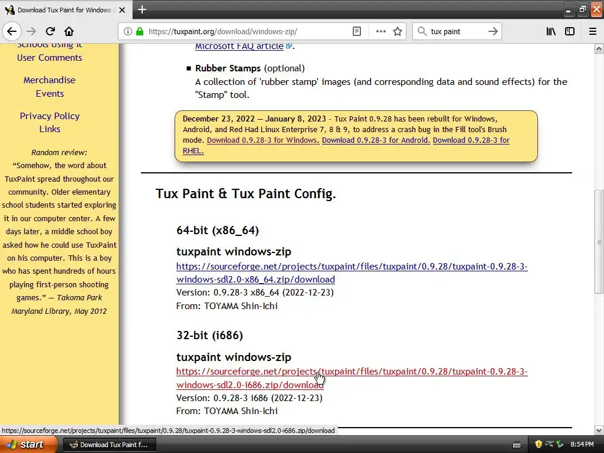Click Version: 0.9.28-3 i686 text
The width and height of the screenshot is (604, 453).
click(250, 398)
